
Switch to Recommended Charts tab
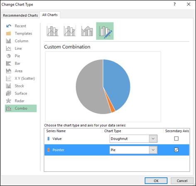point(20,15)
